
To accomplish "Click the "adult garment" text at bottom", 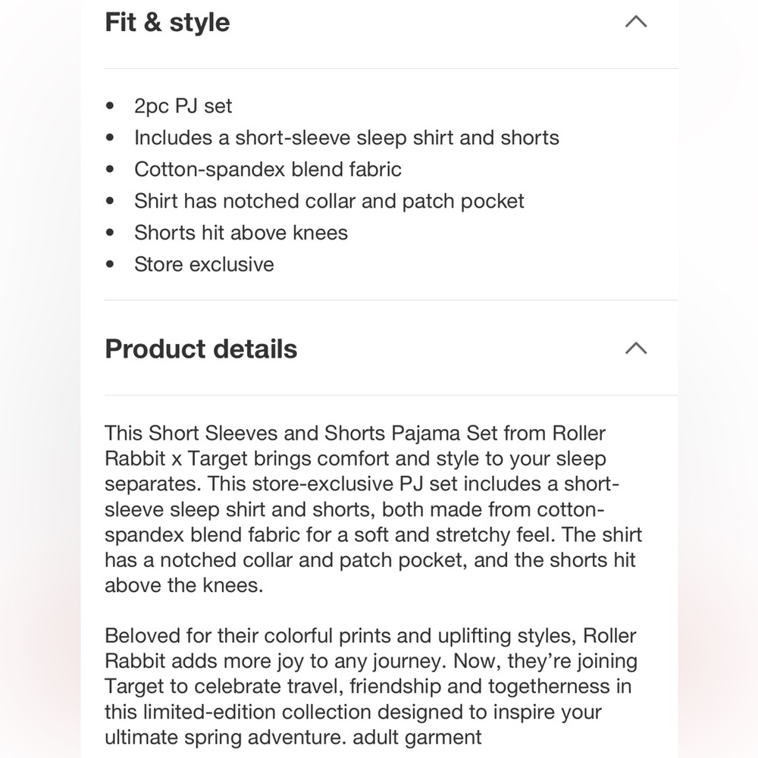I will pos(417,738).
